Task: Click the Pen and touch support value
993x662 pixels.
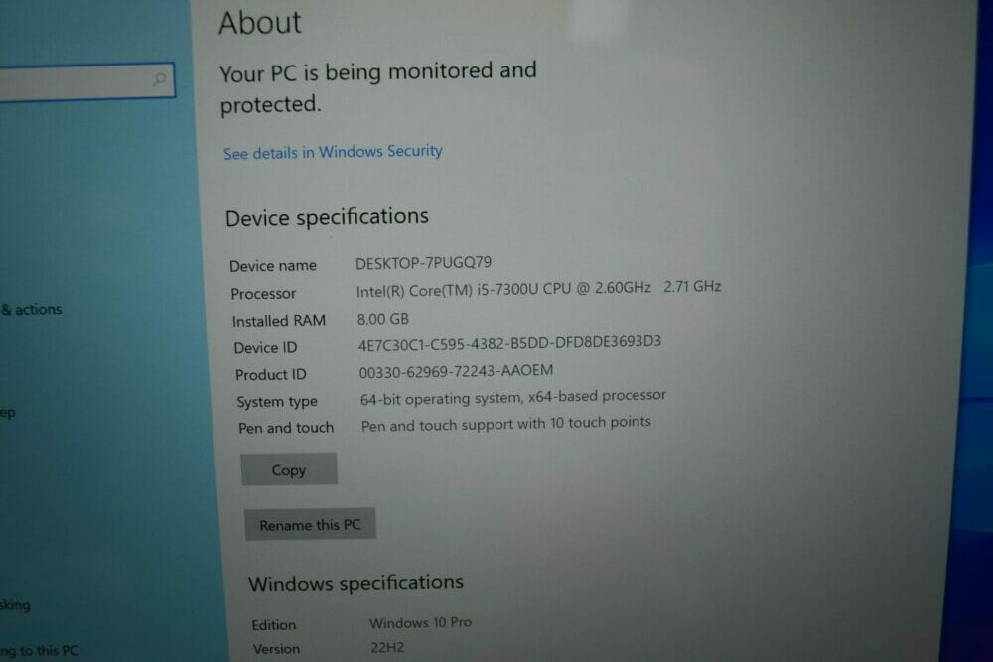Action: click(x=506, y=424)
